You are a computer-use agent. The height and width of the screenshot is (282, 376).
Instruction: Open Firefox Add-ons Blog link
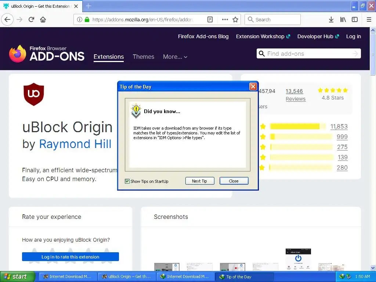[203, 36]
